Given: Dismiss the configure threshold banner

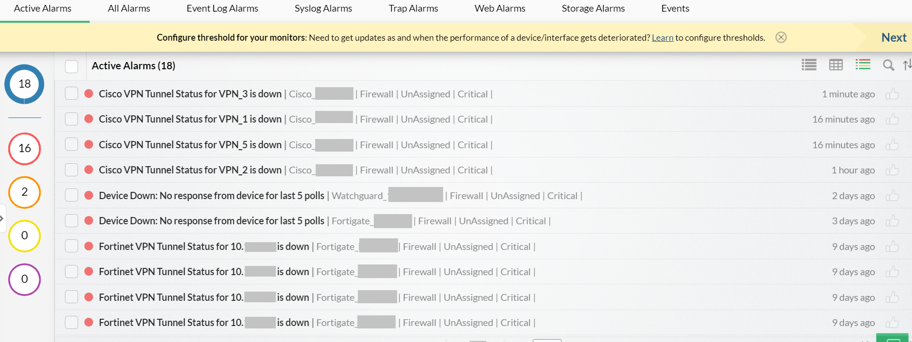Looking at the screenshot, I should coord(781,37).
